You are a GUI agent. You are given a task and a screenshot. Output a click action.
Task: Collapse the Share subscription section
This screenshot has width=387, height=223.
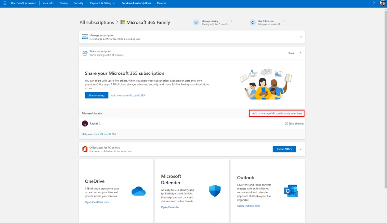click(300, 53)
